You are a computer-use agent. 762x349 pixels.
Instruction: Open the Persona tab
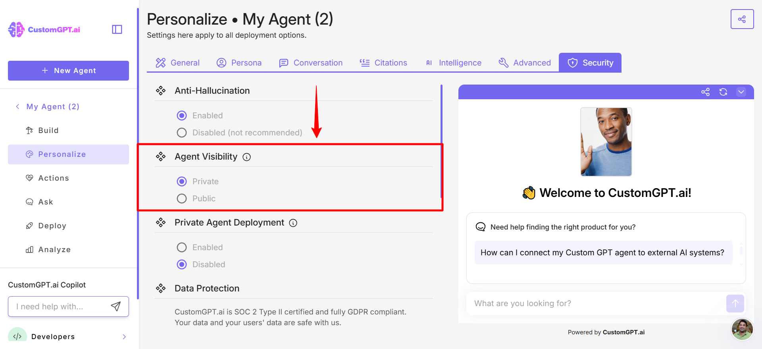[x=239, y=63]
